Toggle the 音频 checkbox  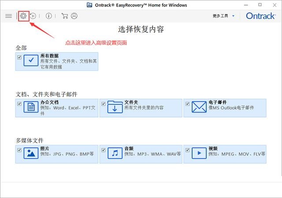click(104, 150)
